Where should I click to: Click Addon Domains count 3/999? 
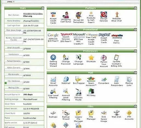26,69
